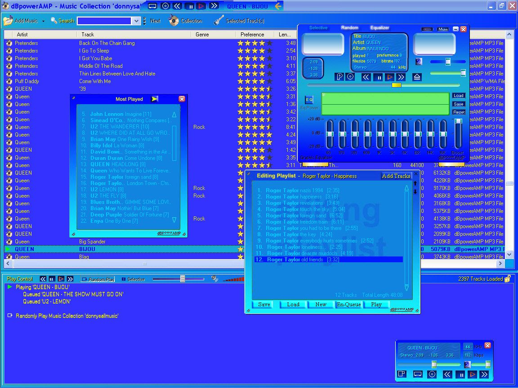Click the yellow arrow icon in Most Played
This screenshot has height=388, width=518.
point(154,99)
